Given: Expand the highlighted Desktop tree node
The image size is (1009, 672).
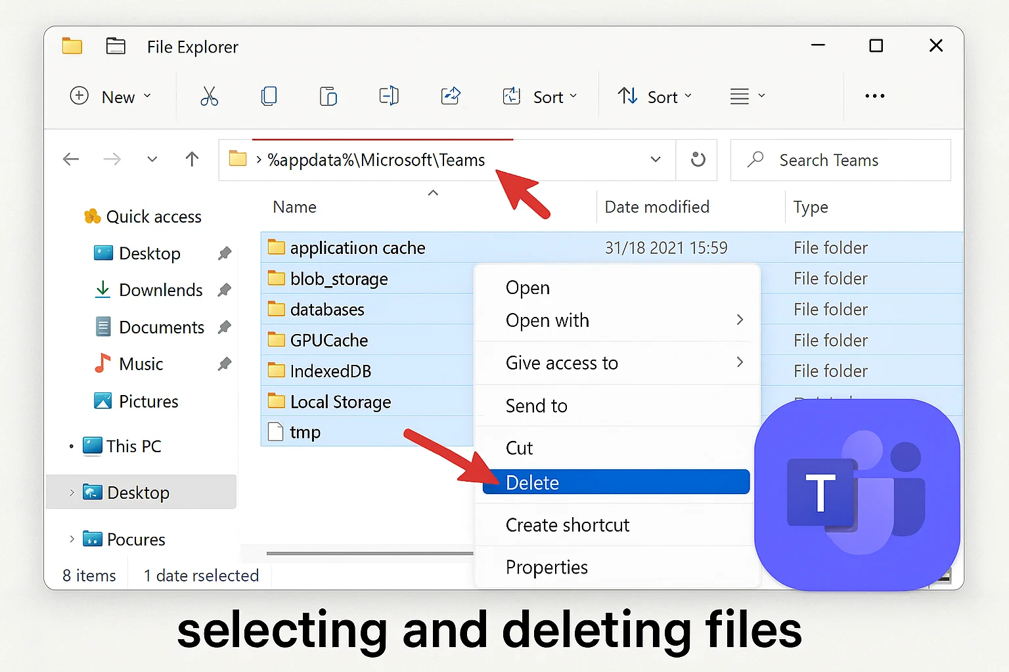Looking at the screenshot, I should (72, 492).
